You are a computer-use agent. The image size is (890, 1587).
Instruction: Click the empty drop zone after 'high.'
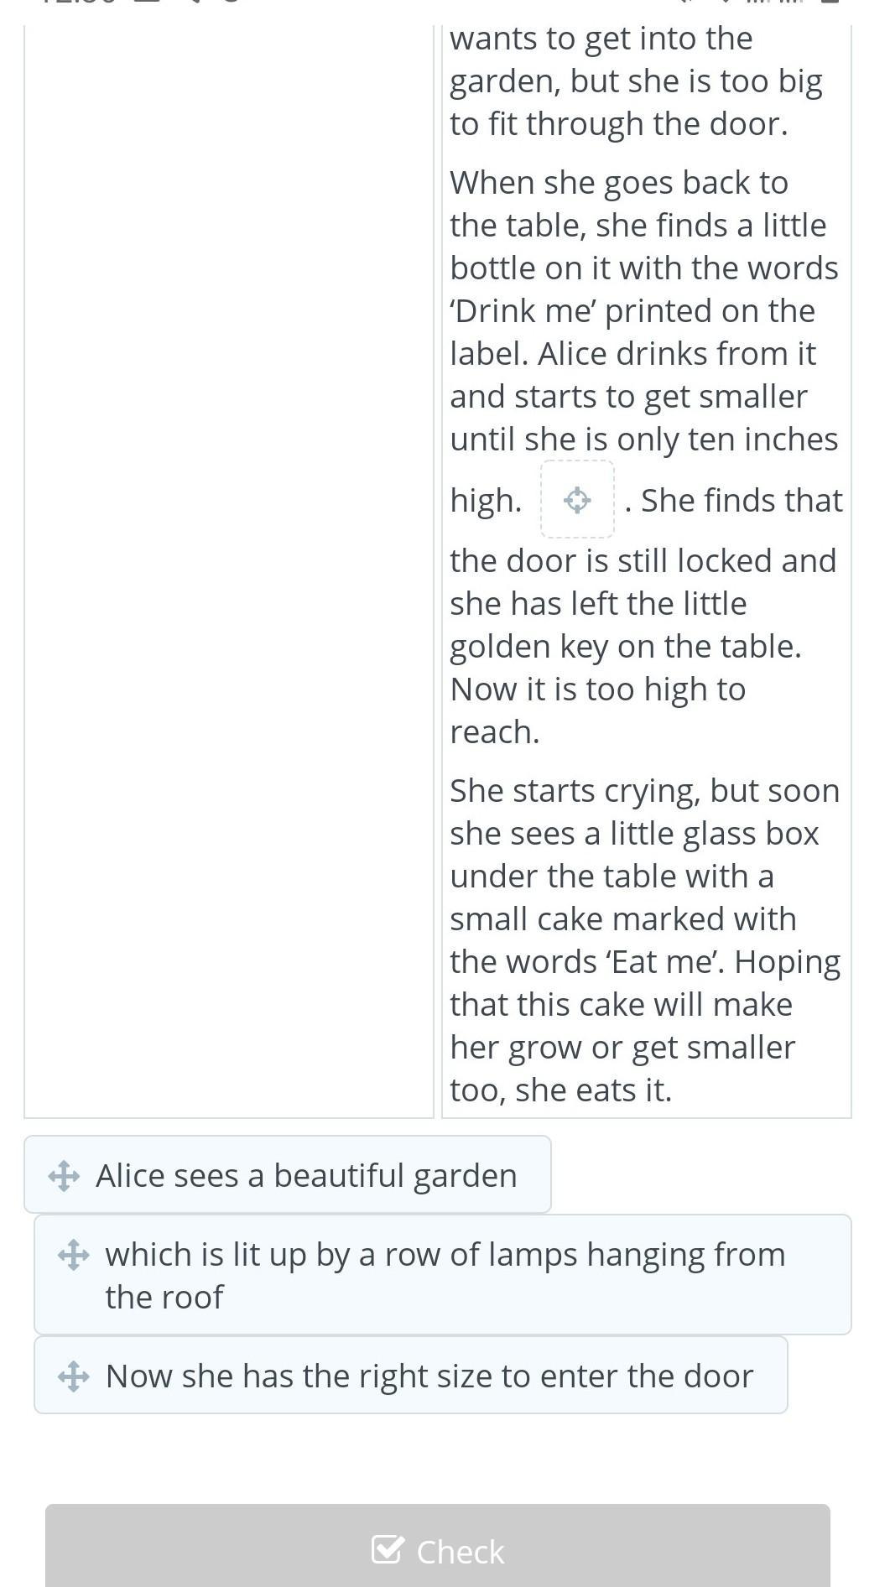(x=577, y=500)
